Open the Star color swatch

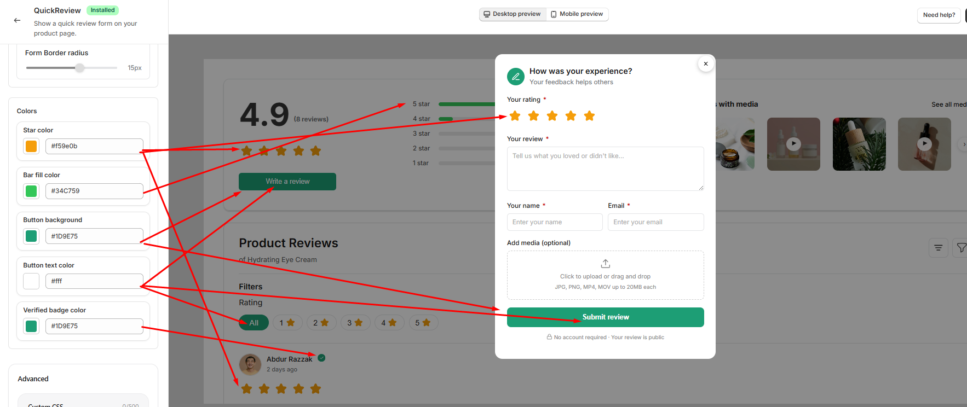click(x=31, y=146)
